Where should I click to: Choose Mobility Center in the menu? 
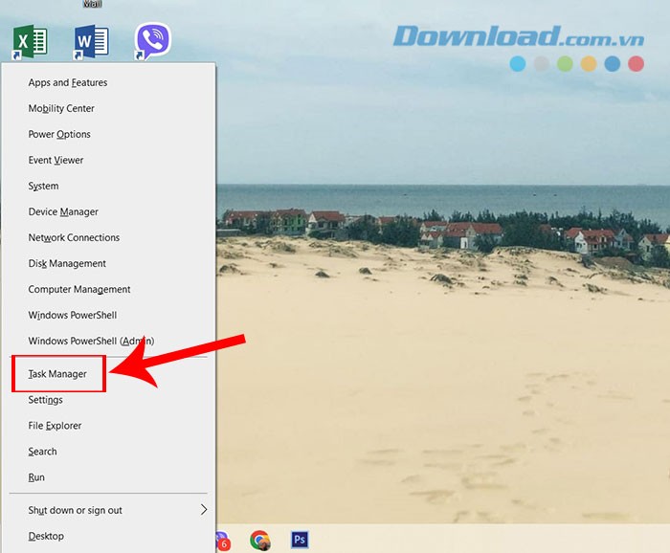point(61,109)
